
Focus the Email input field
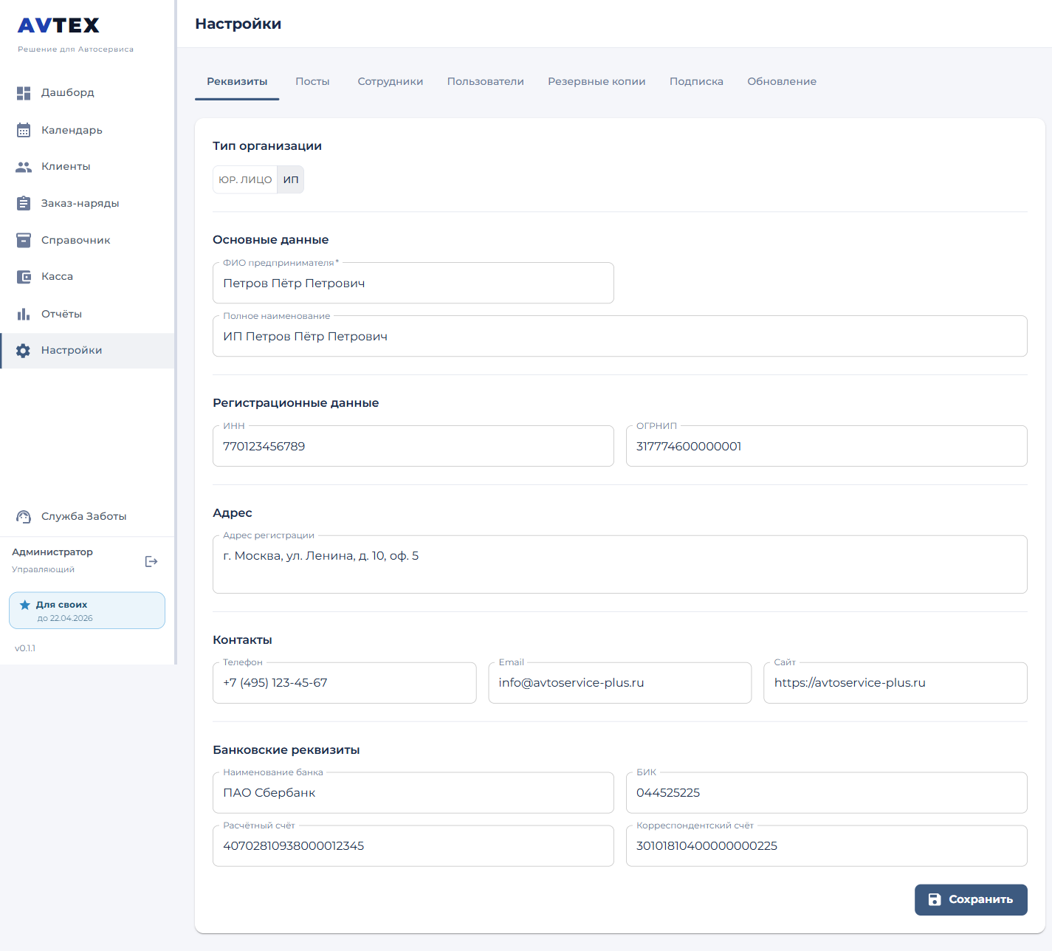point(619,683)
